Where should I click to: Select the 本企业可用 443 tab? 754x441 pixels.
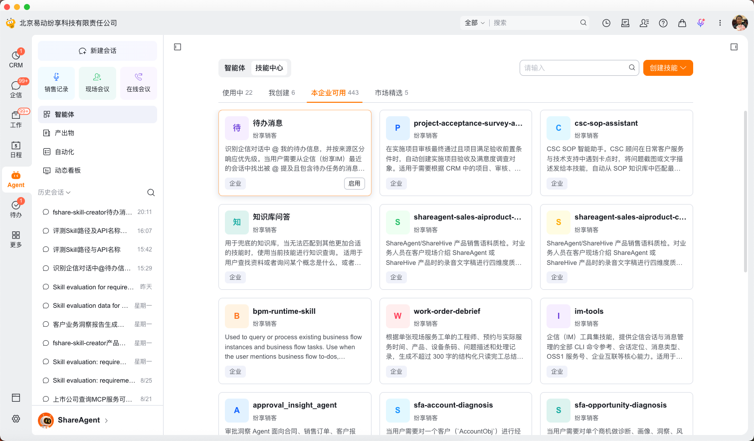coord(335,93)
